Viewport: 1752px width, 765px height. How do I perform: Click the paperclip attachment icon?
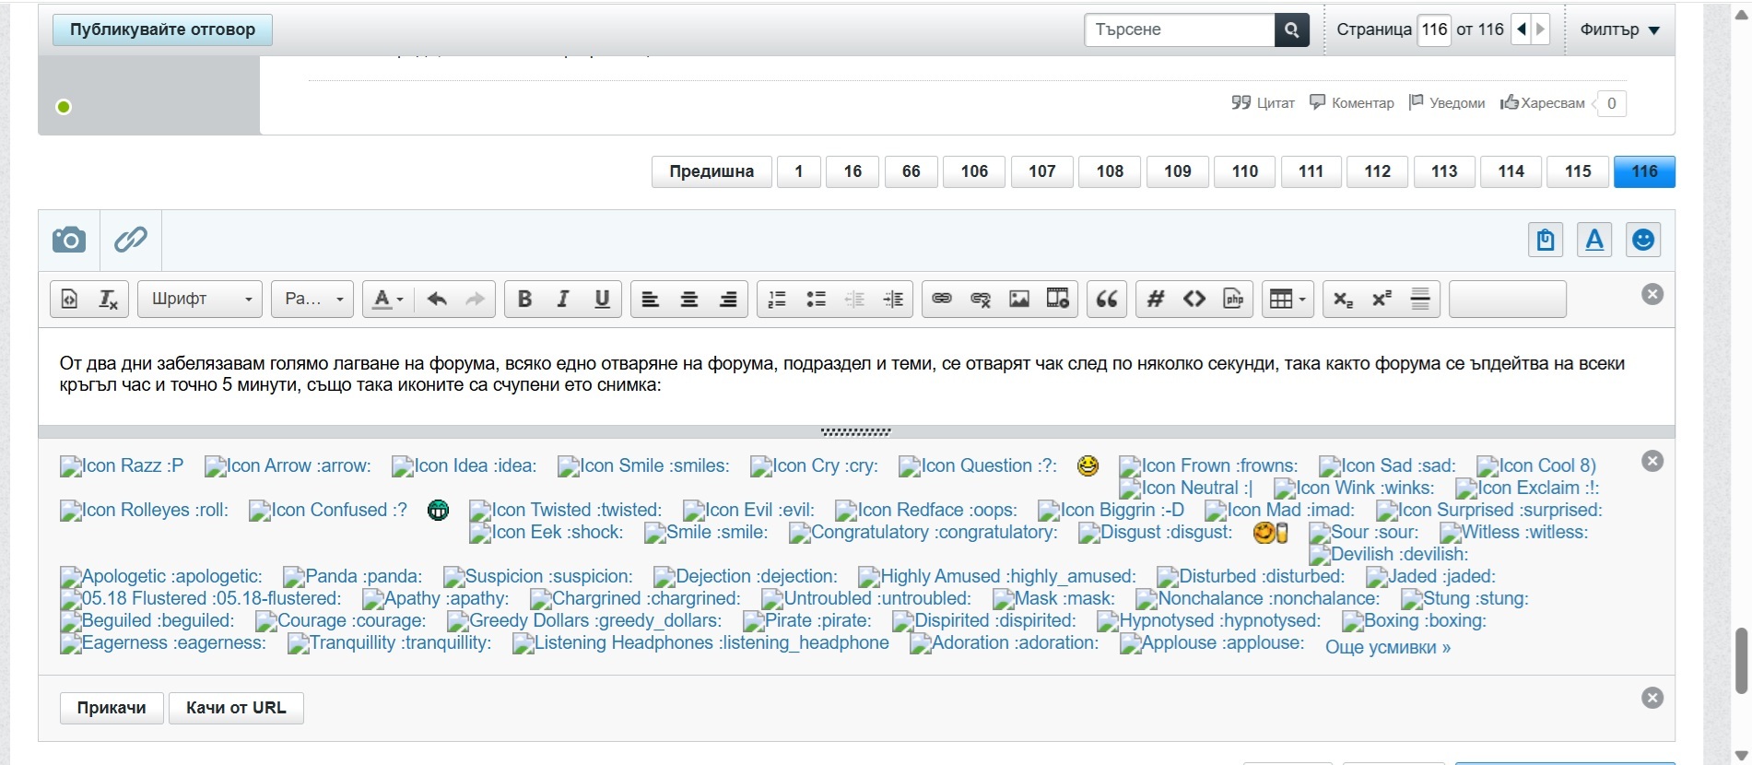coord(131,241)
